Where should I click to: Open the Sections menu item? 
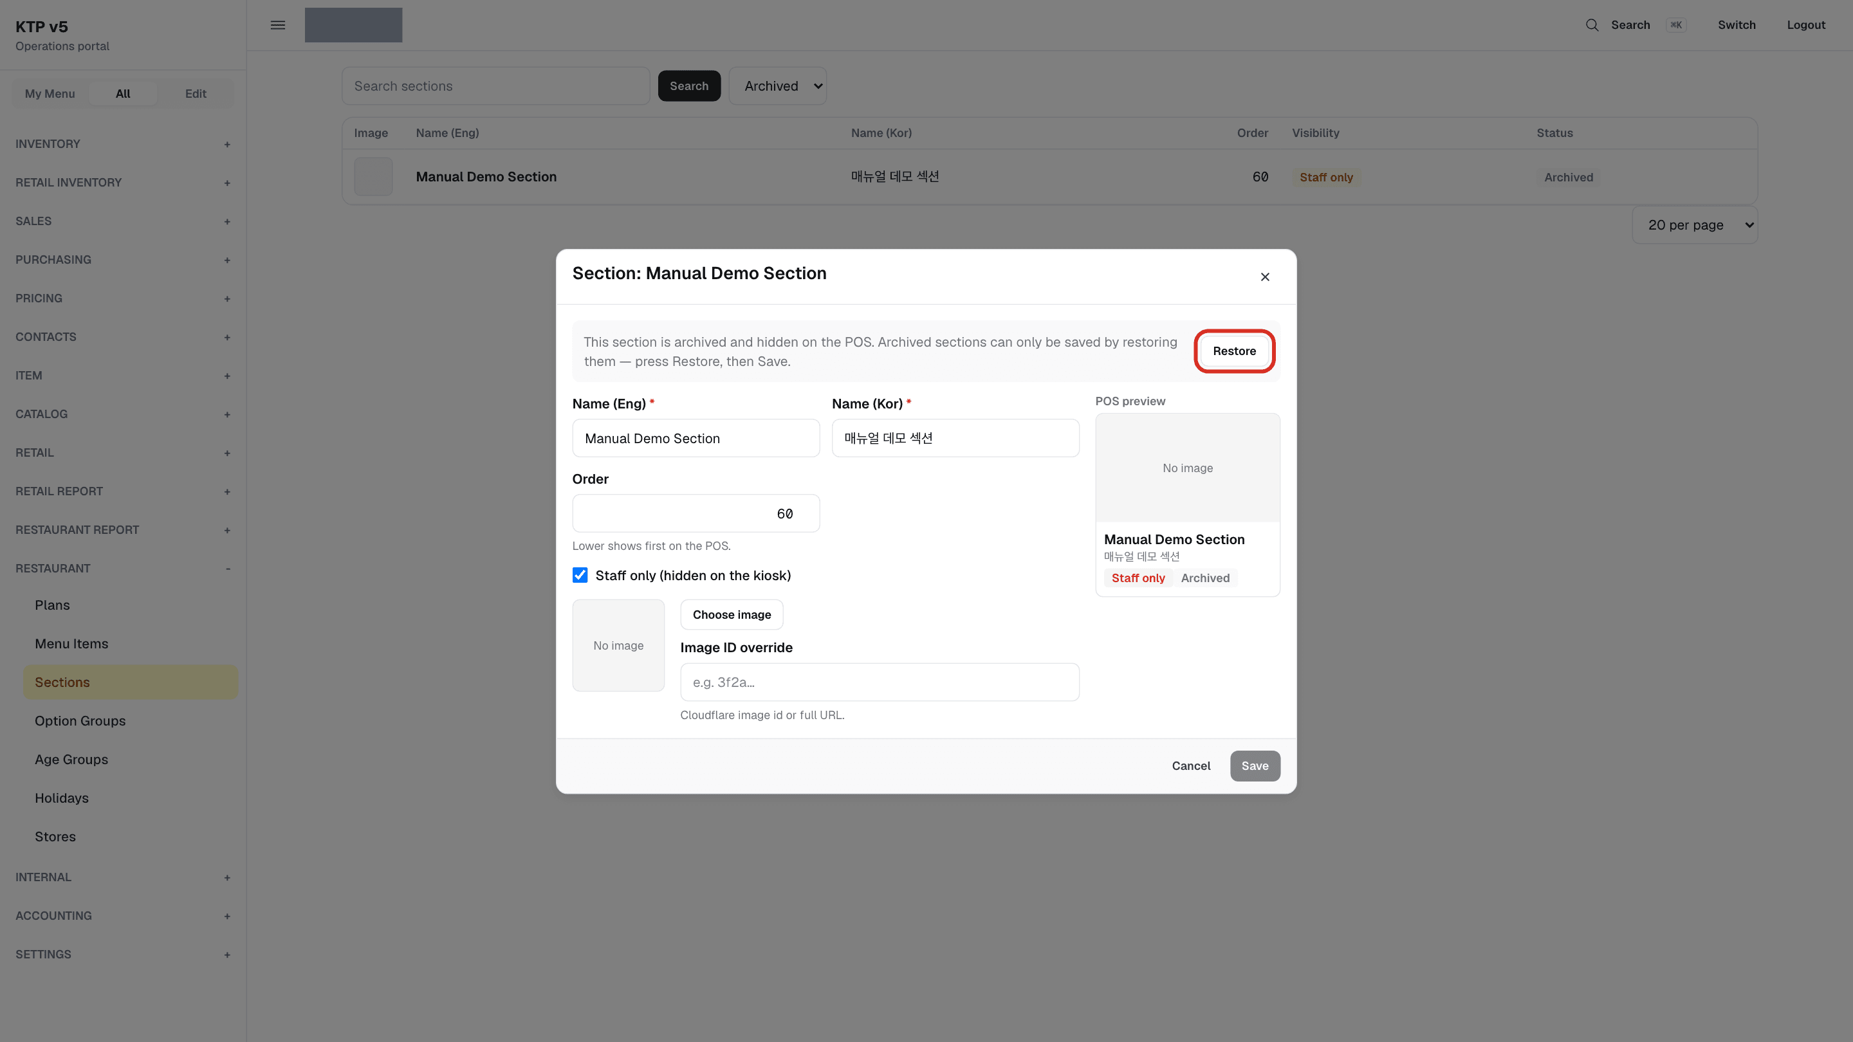tap(130, 682)
